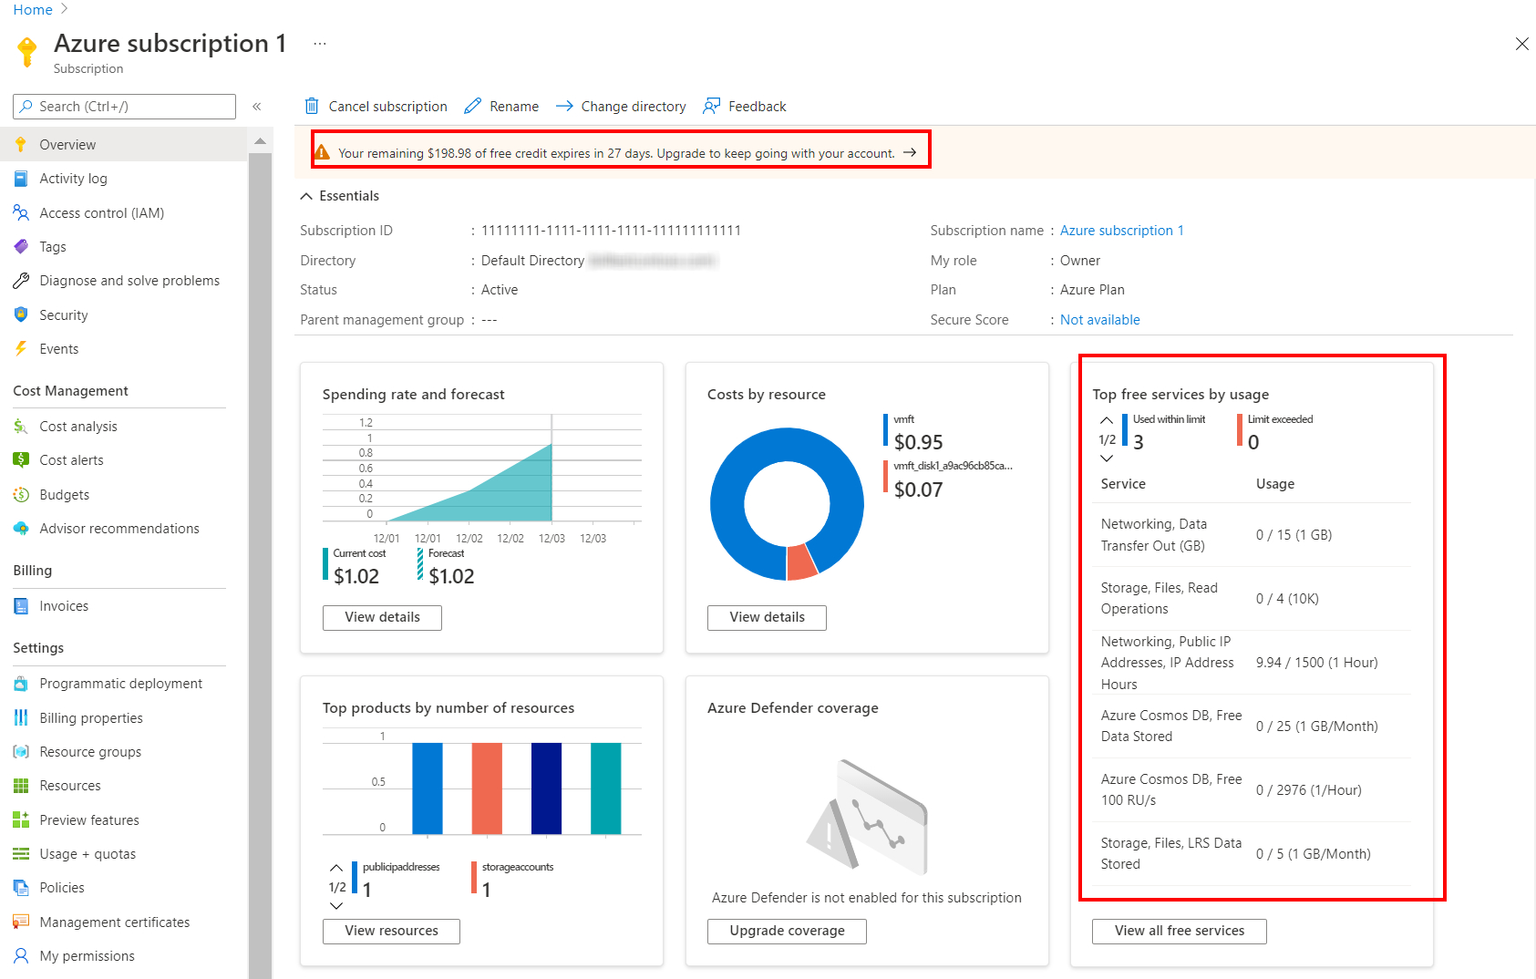
Task: Click the Diagnose and solve problems wrench icon
Action: 21,281
